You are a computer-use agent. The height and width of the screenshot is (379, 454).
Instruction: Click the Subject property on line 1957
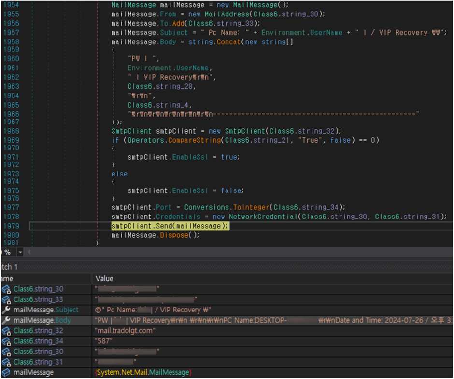tap(174, 33)
